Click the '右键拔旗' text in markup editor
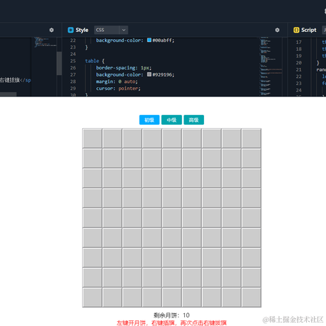326x326 pixels. [9, 80]
